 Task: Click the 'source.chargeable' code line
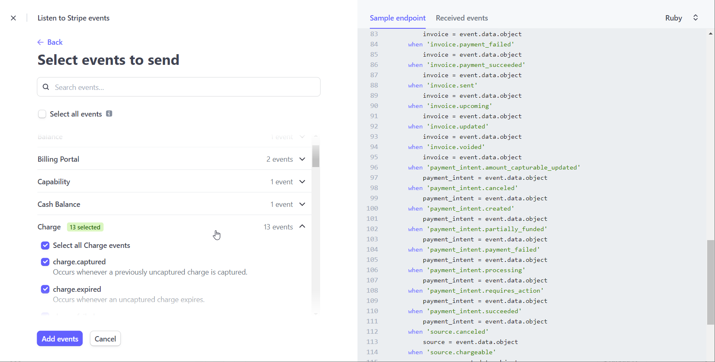pyautogui.click(x=452, y=352)
